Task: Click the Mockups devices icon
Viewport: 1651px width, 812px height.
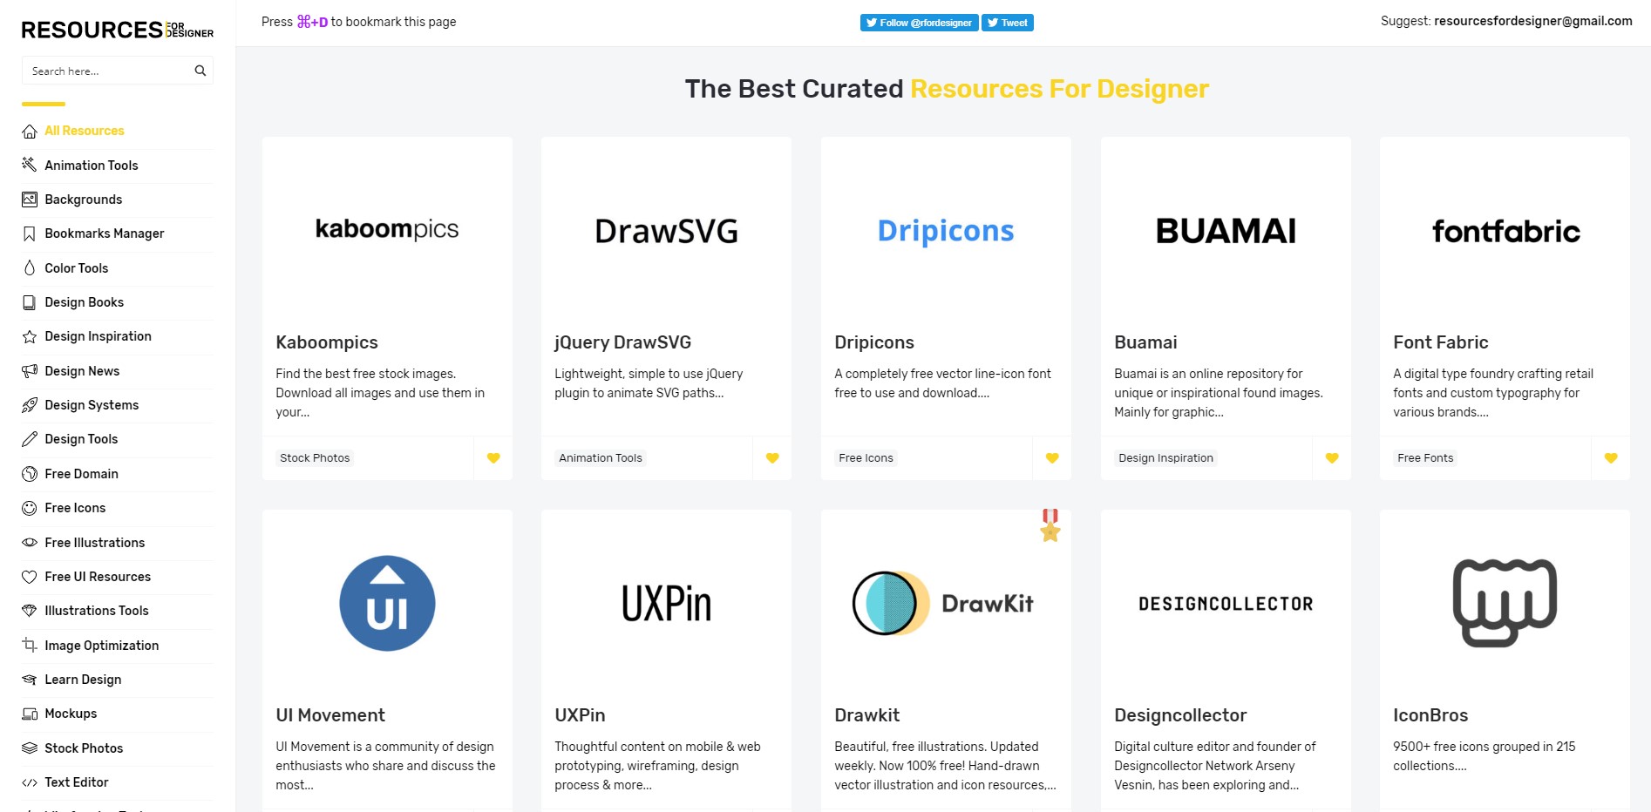Action: [30, 714]
